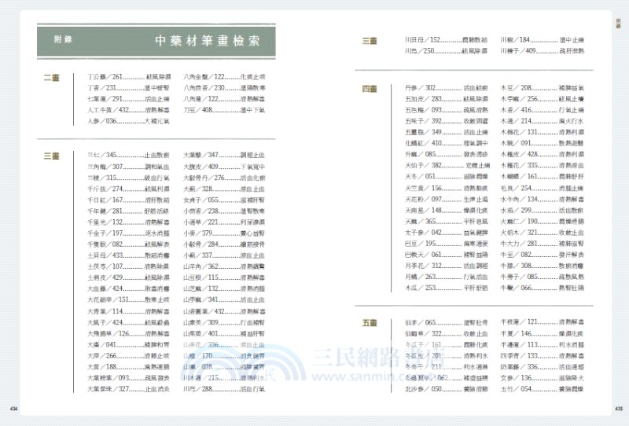Choose the 化橘紅／410 entry
Image resolution: width=629 pixels, height=426 pixels.
pyautogui.click(x=447, y=143)
